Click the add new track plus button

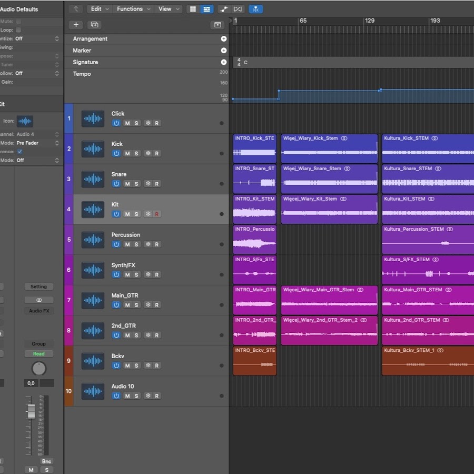point(76,25)
